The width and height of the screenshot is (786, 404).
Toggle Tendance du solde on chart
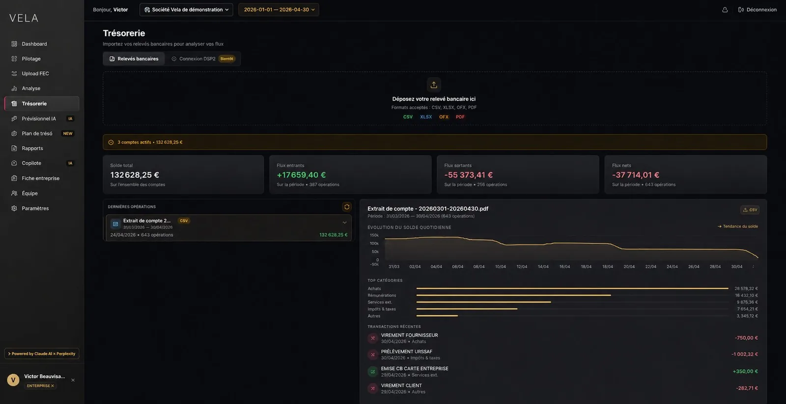click(x=738, y=227)
